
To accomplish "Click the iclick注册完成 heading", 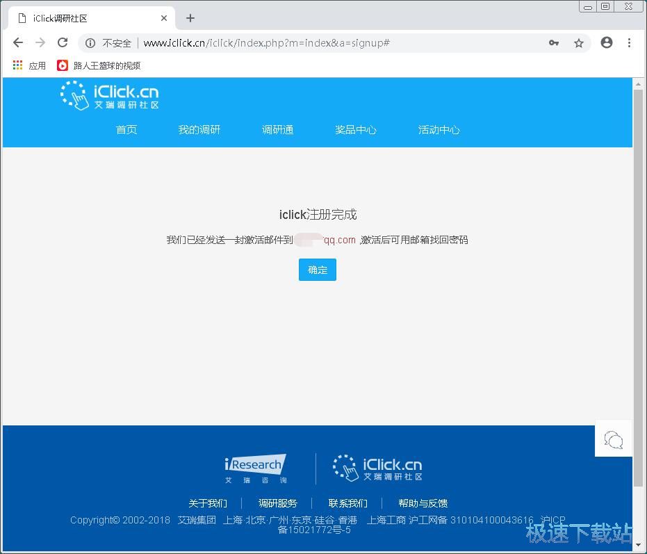I will tap(318, 215).
